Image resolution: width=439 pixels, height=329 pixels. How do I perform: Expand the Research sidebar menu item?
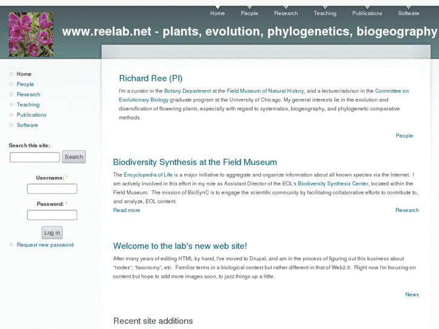click(28, 95)
